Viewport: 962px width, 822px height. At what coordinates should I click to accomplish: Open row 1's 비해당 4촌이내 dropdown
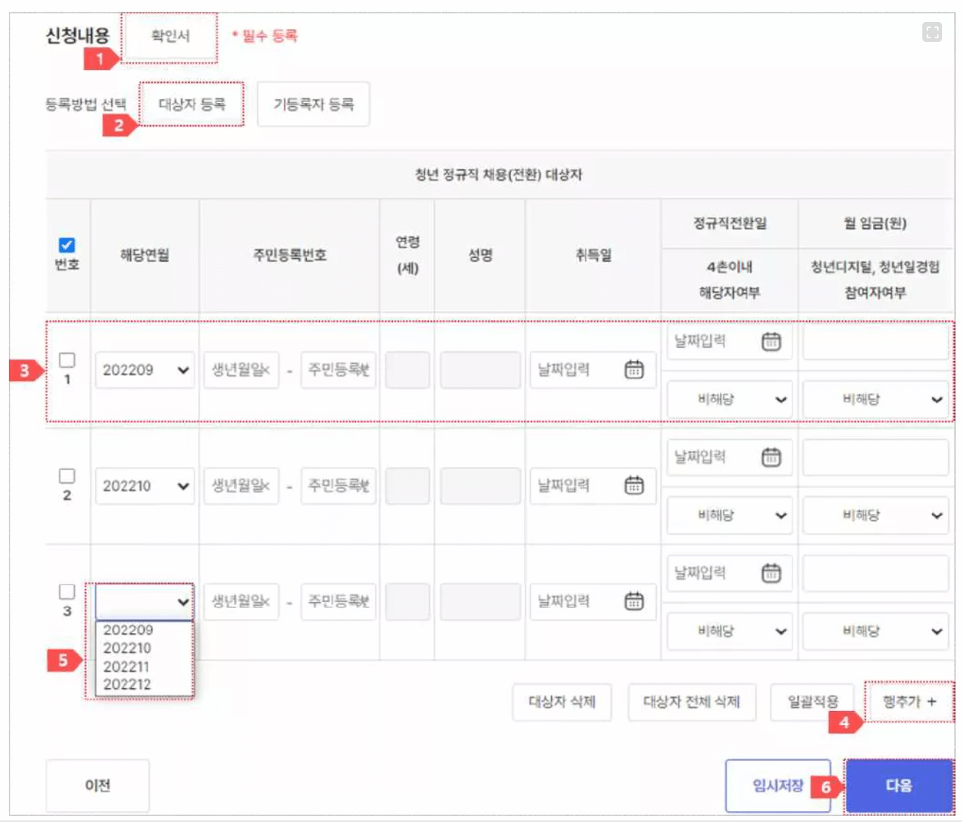point(730,399)
